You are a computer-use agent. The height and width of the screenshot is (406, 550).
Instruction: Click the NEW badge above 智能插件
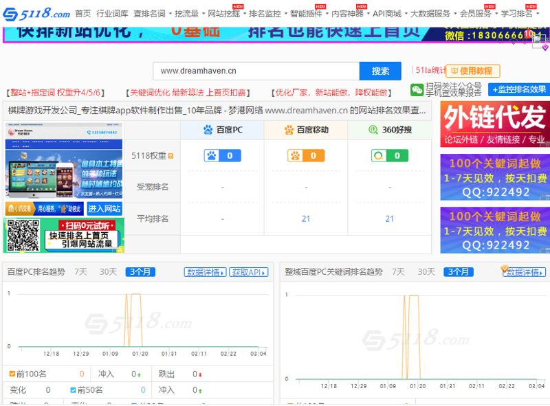pos(320,6)
